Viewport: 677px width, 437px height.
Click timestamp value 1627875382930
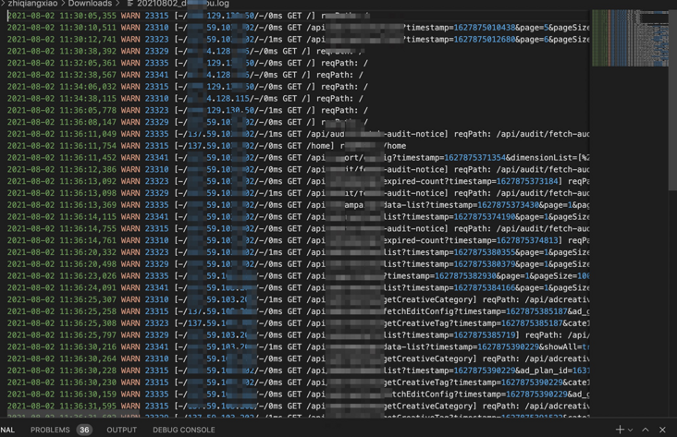coord(465,276)
